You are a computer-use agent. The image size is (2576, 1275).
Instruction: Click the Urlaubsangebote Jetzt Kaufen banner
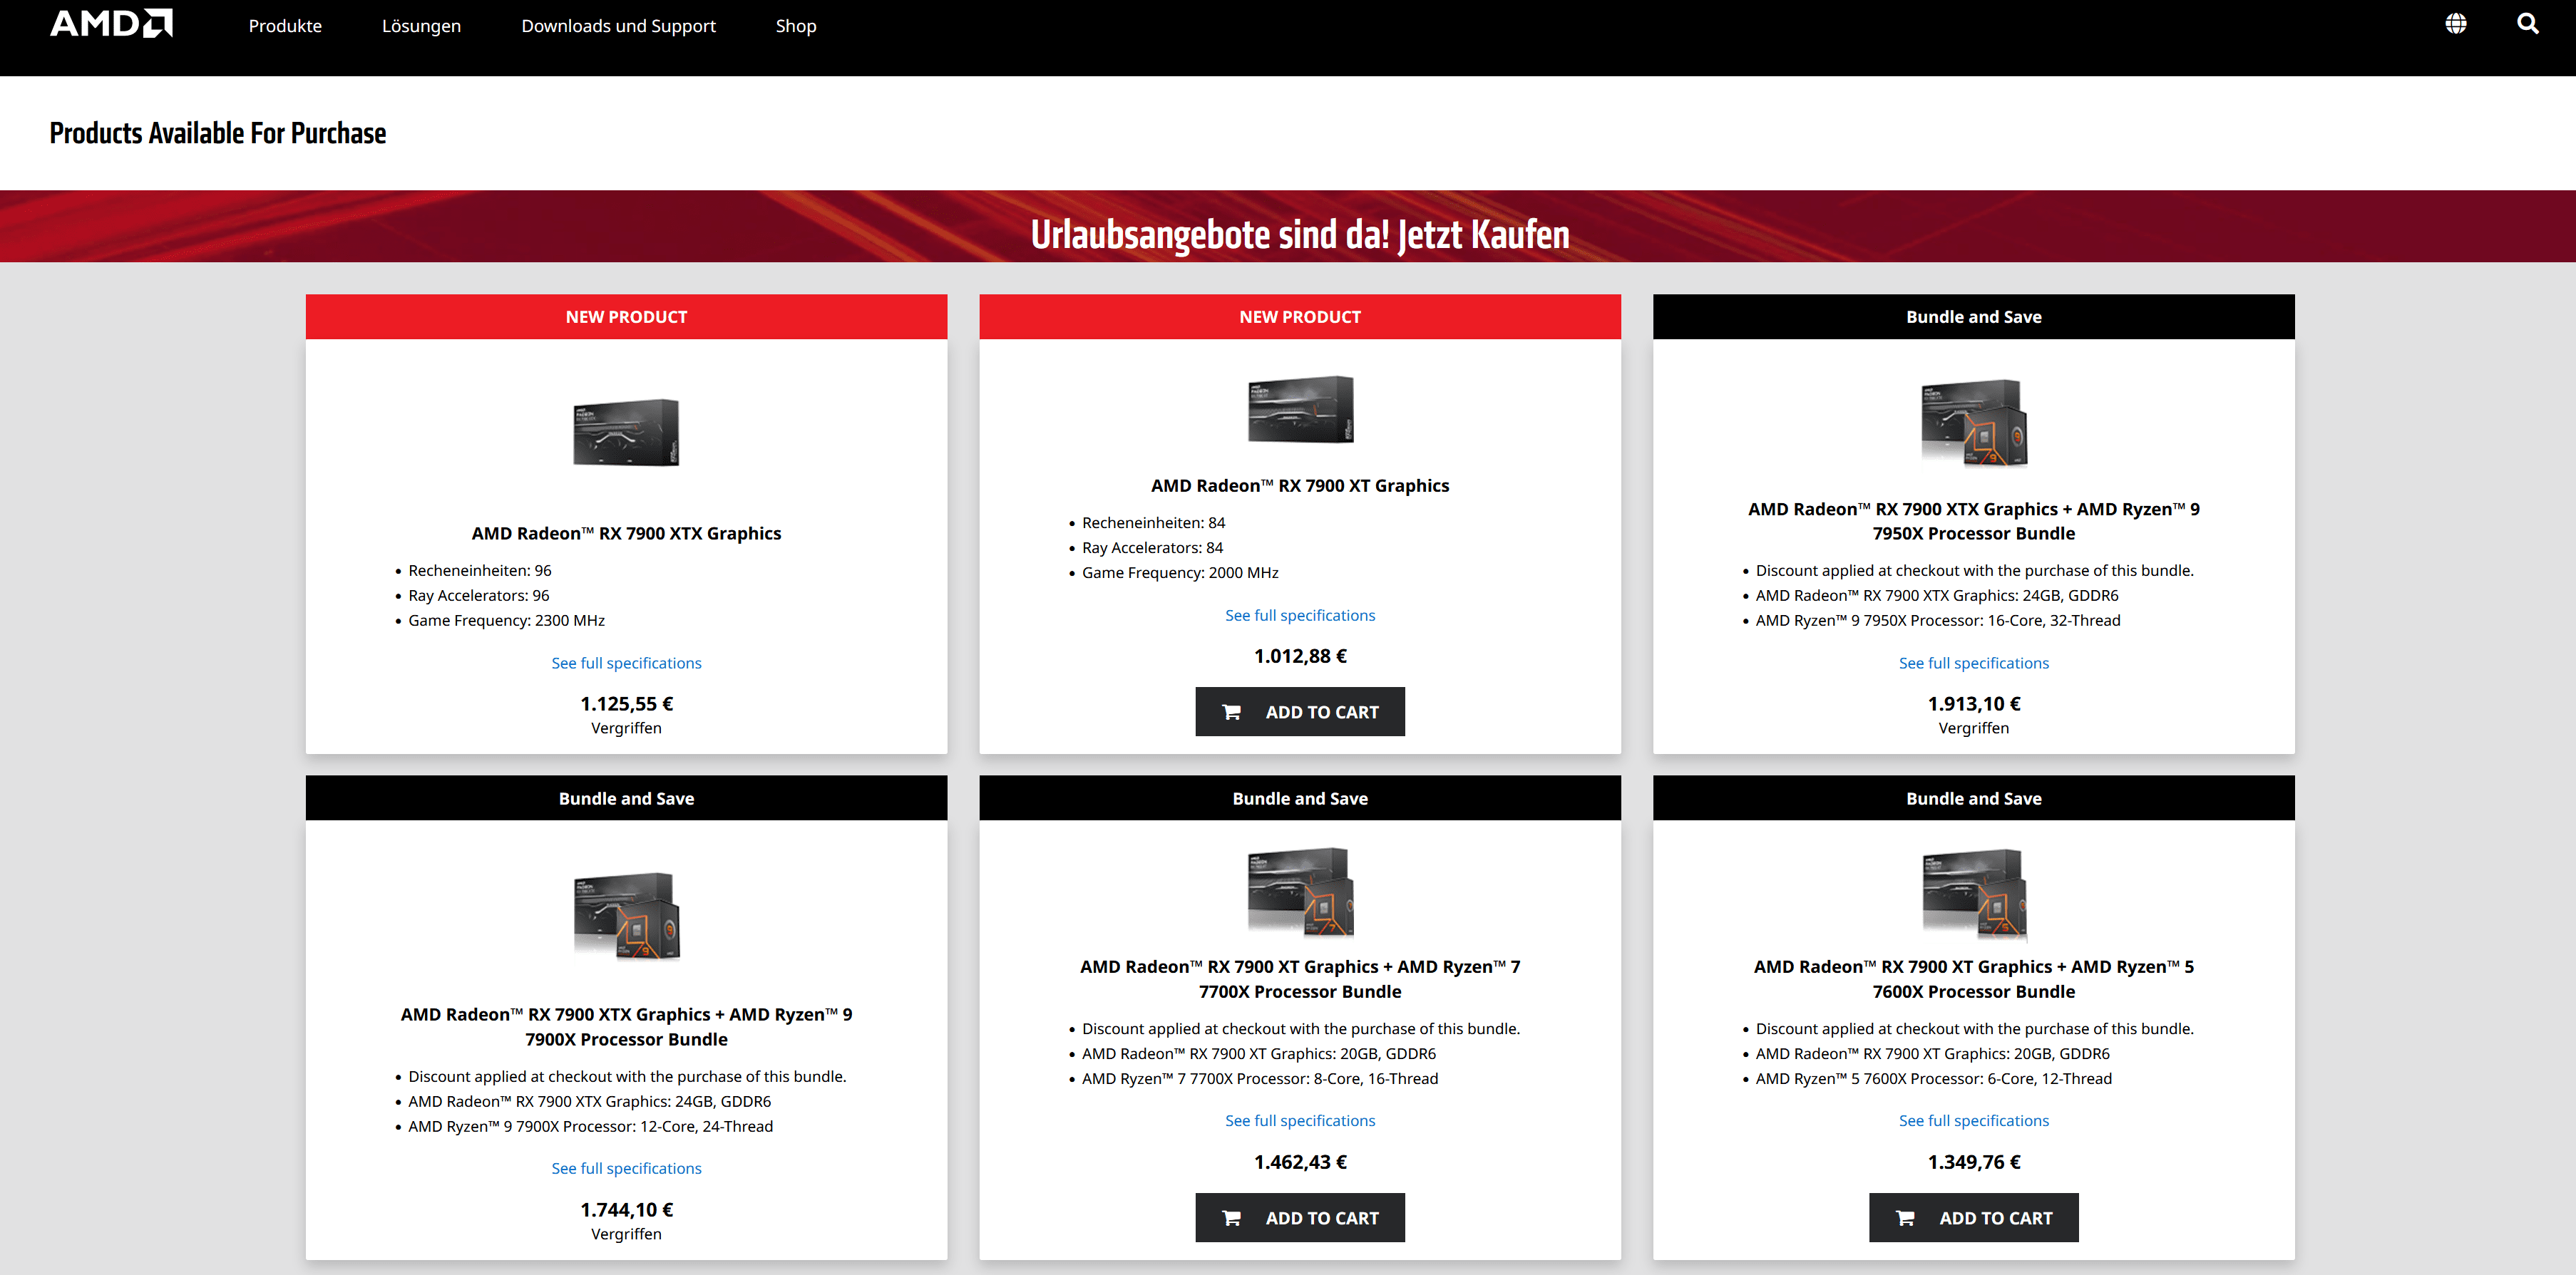tap(1299, 234)
